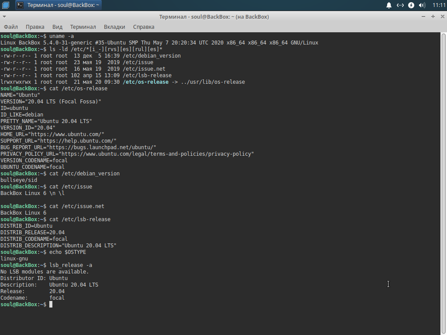Open the Справка menu
The height and width of the screenshot is (335, 447).
coord(144,27)
